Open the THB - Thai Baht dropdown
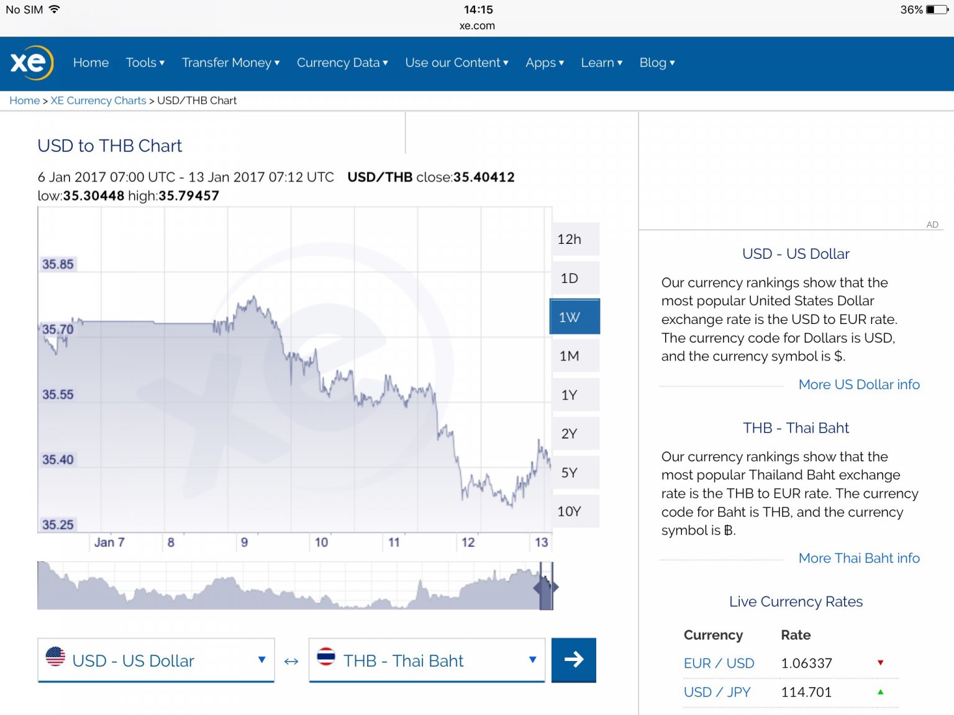 coord(427,660)
